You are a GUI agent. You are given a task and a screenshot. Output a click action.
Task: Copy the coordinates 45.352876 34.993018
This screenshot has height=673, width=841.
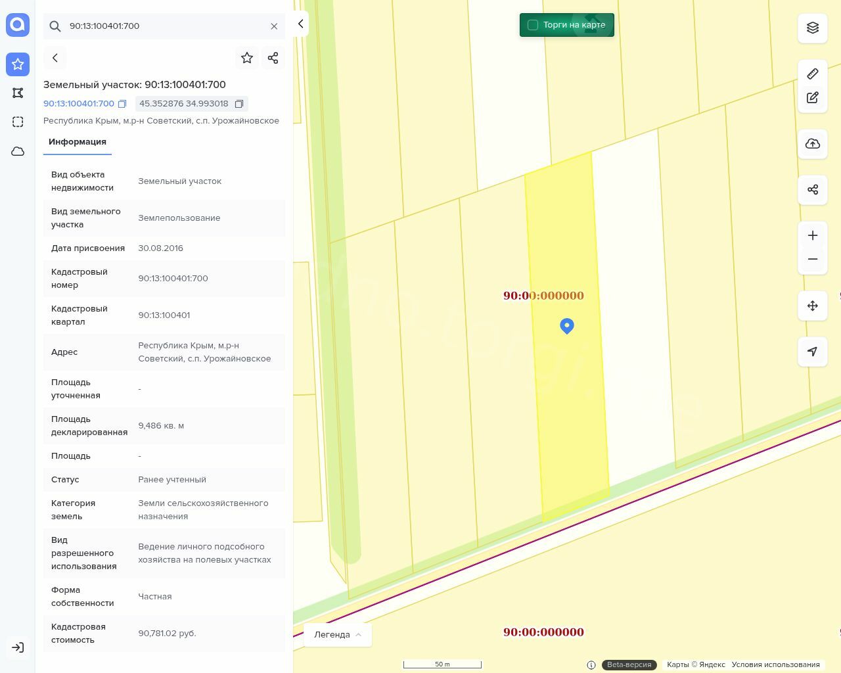pyautogui.click(x=239, y=104)
